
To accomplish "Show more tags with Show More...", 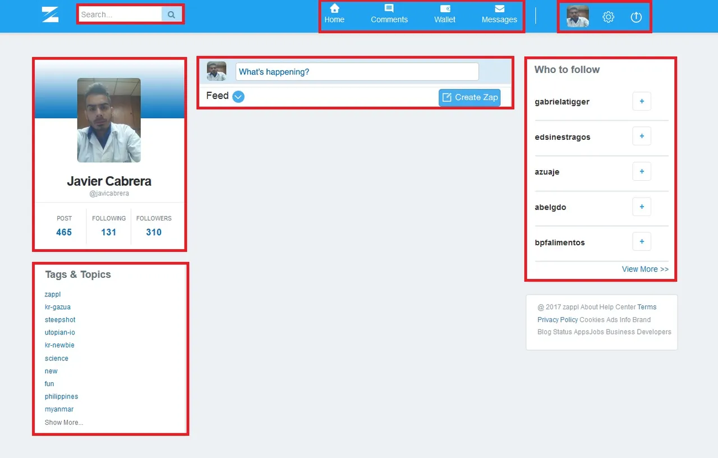I will 64,423.
